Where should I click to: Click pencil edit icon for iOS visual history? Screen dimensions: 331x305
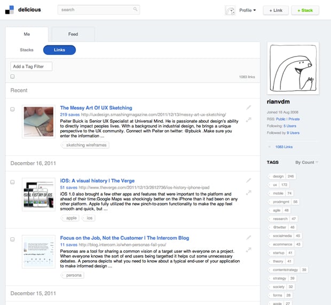point(248,180)
